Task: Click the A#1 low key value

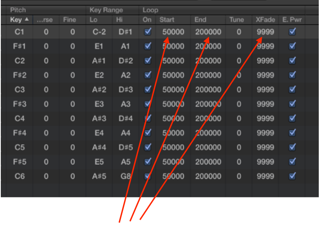Action: point(99,61)
